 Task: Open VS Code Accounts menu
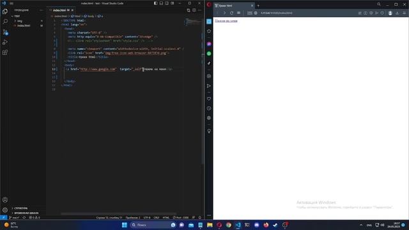pos(5,200)
